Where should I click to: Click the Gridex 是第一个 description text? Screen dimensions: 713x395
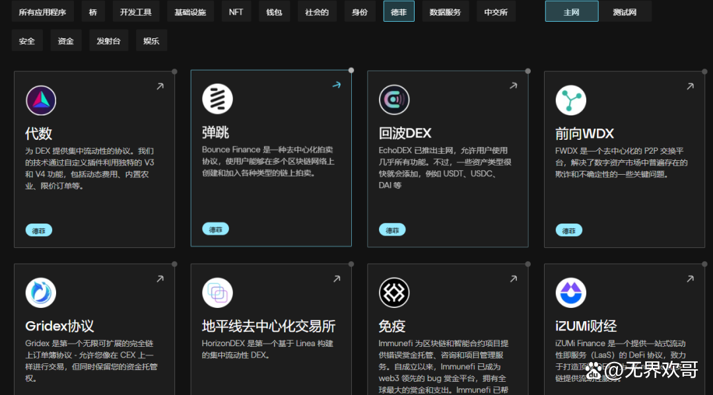pyautogui.click(x=91, y=361)
